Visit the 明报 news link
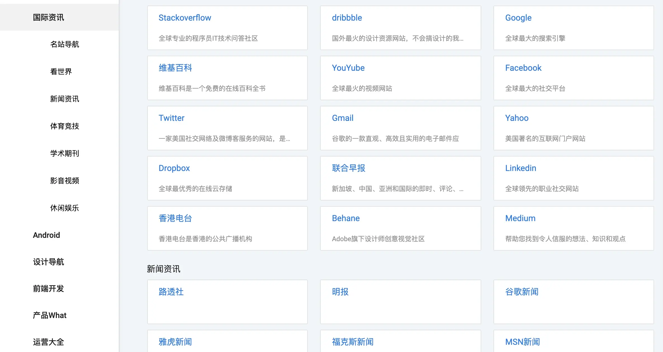This screenshot has width=663, height=352. coord(340,292)
